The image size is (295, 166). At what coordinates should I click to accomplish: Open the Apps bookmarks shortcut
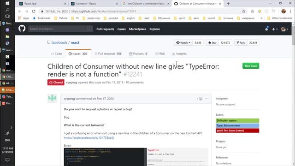[24, 18]
